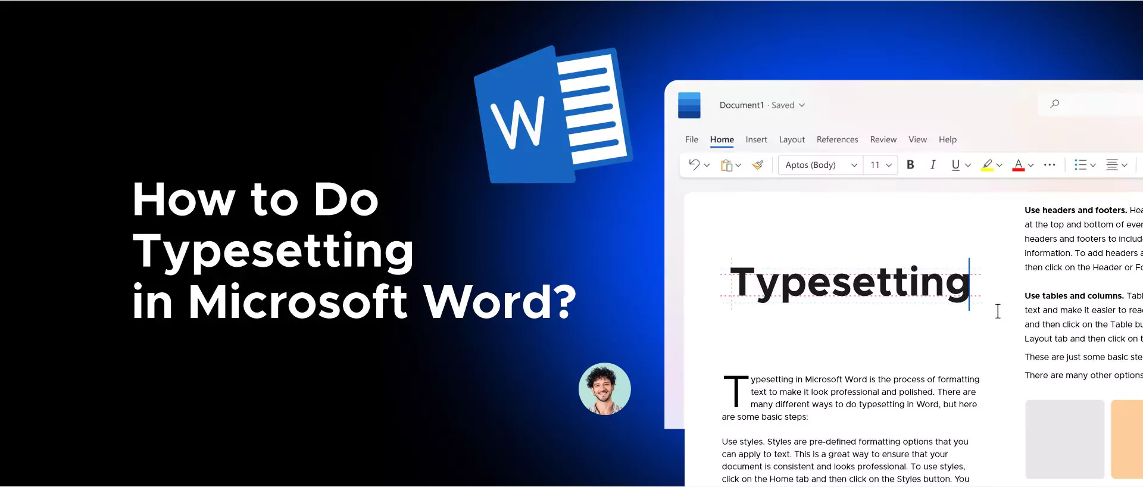Click the author's round profile photo
The width and height of the screenshot is (1143, 487).
coord(605,389)
